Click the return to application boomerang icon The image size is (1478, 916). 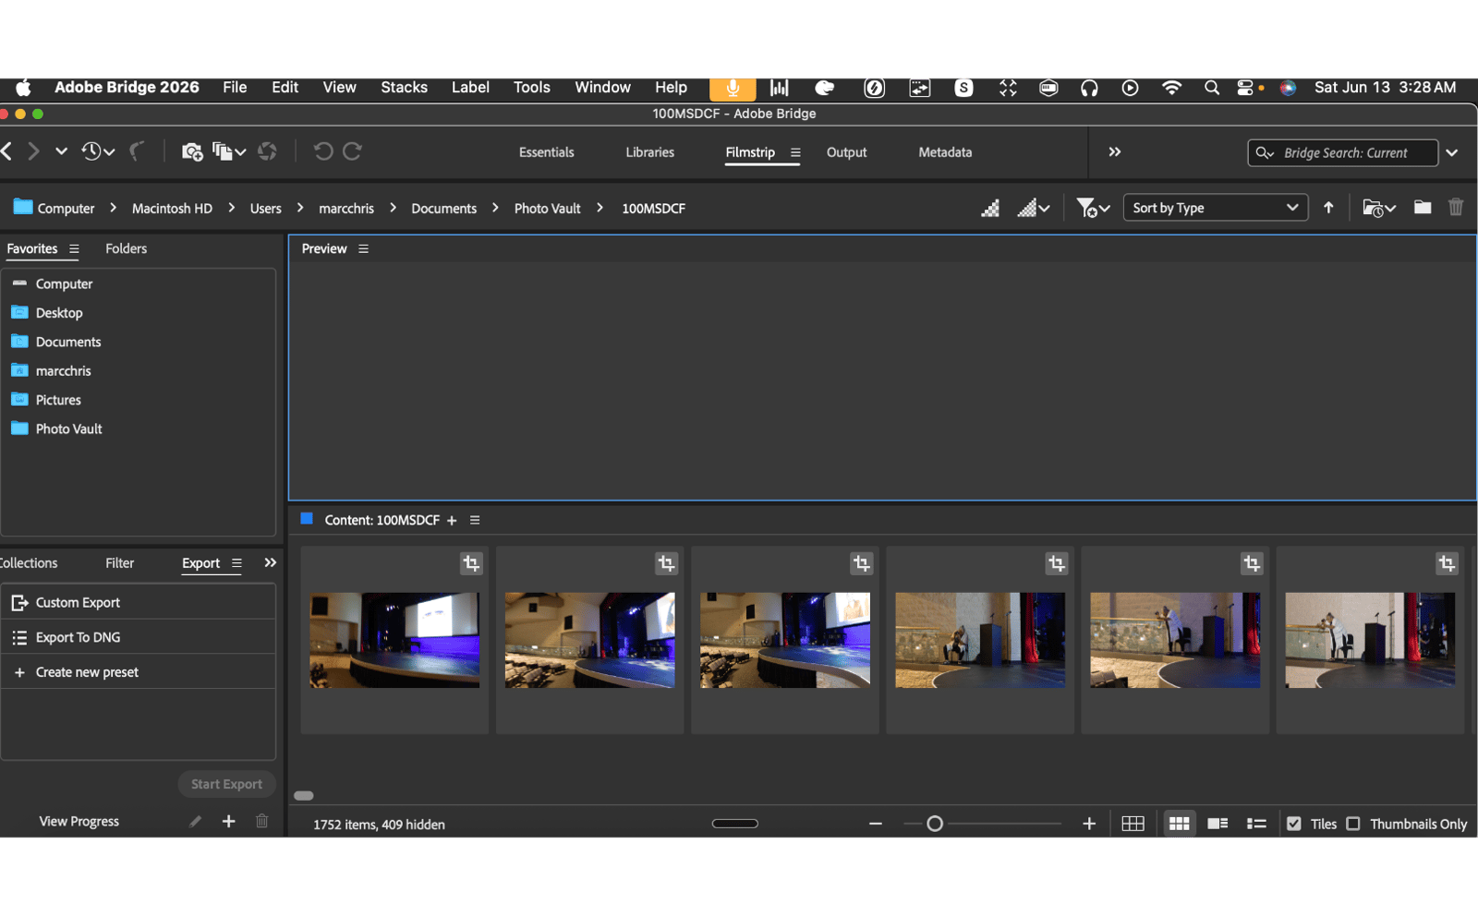pos(138,151)
